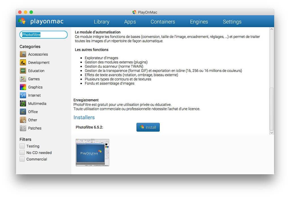Screen dimensions: 290x197
Task: Click the Categories sidebar heading
Action: pyautogui.click(x=30, y=47)
